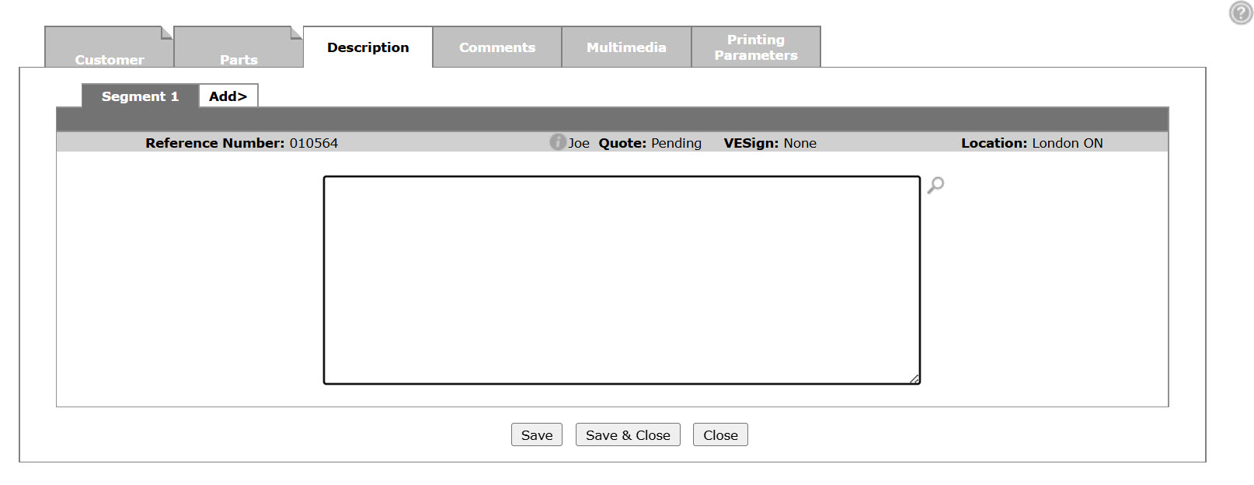Click the name Joe
Image resolution: width=1254 pixels, height=485 pixels.
579,143
